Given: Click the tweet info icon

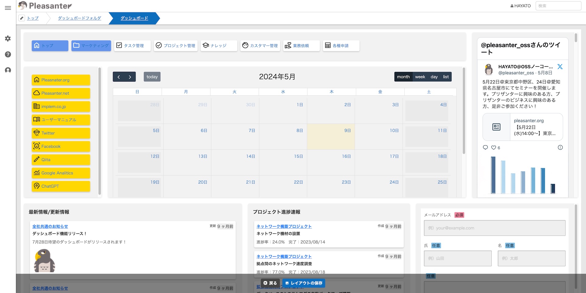Looking at the screenshot, I should 560,148.
